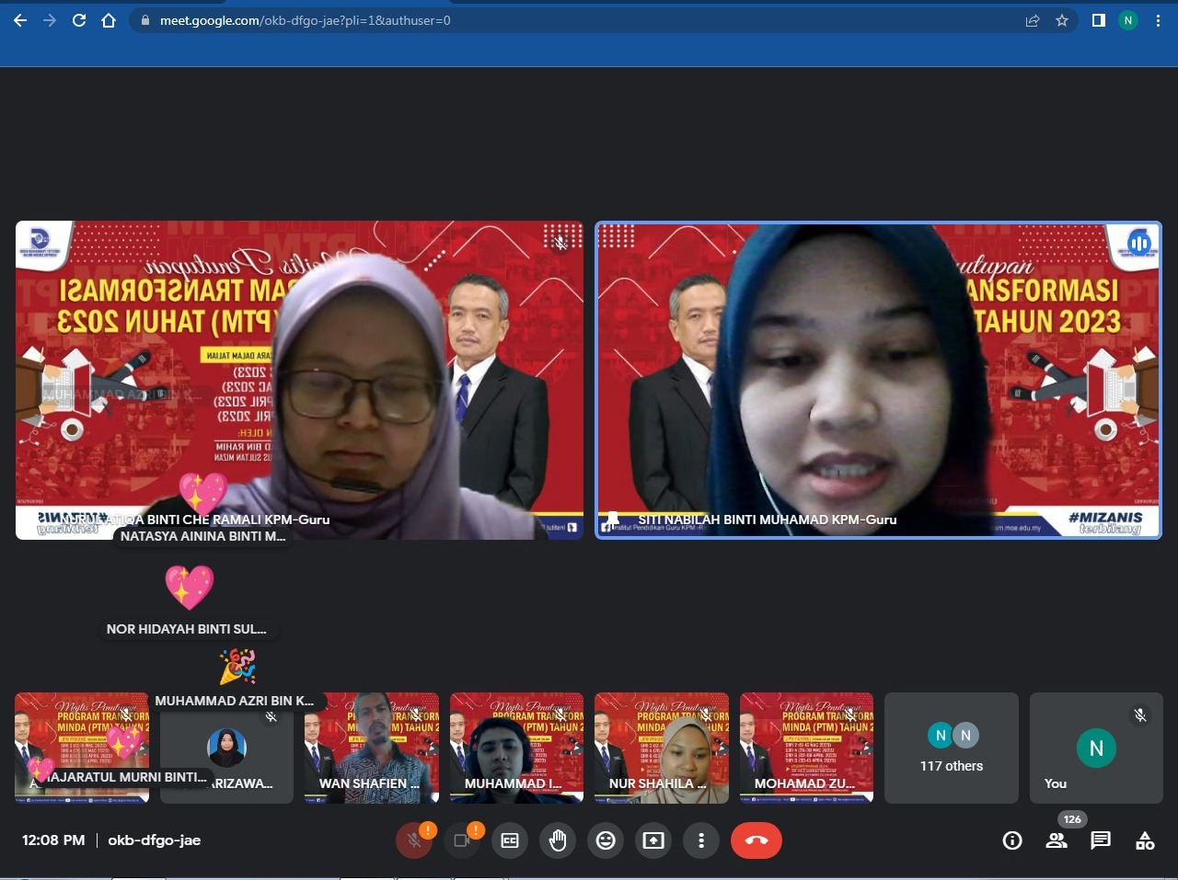This screenshot has width=1178, height=880.
Task: Select Nur Shahila's video thumbnail
Action: pyautogui.click(x=662, y=748)
